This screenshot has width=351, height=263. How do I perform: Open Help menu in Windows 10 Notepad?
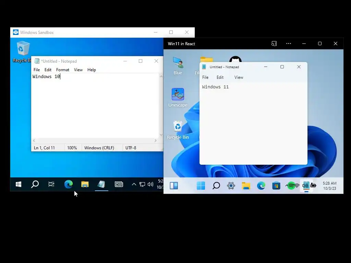pos(92,70)
